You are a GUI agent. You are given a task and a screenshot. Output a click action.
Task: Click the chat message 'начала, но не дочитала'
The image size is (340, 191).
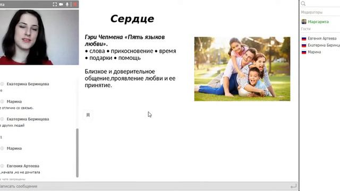pos(20,172)
